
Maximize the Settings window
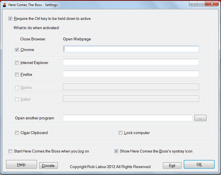201,4
